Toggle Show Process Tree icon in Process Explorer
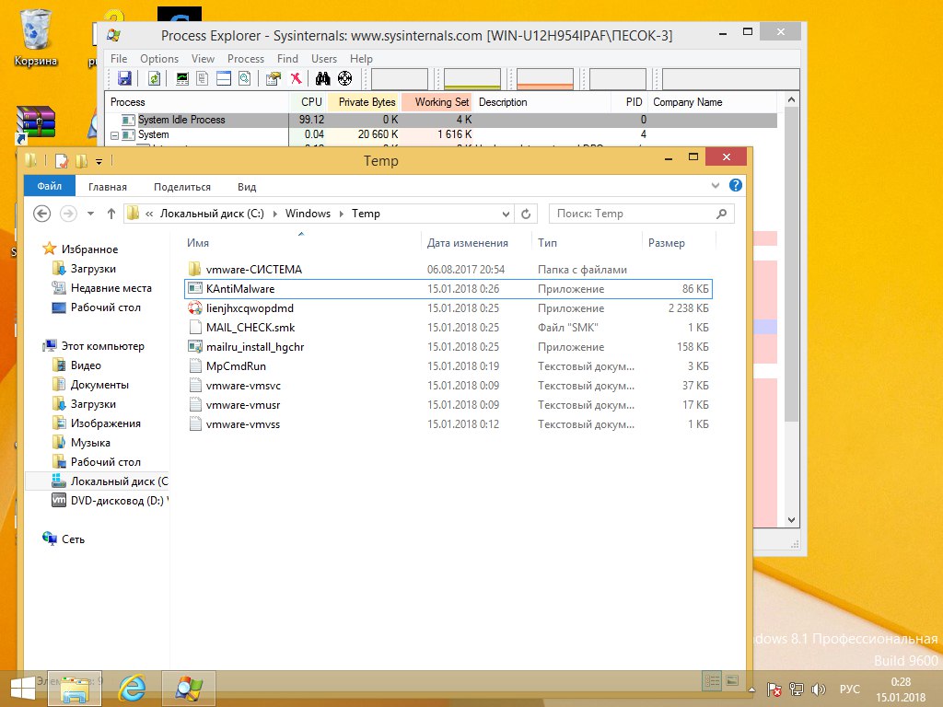943x707 pixels. 203,78
